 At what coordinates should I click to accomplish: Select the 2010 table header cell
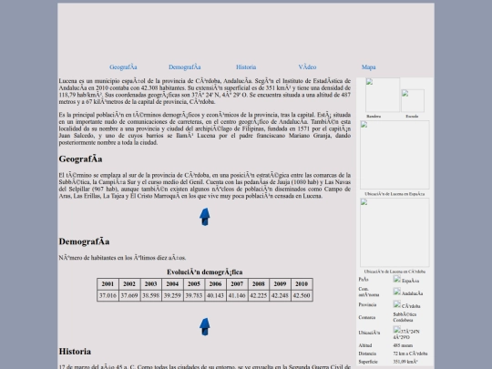[x=302, y=284]
